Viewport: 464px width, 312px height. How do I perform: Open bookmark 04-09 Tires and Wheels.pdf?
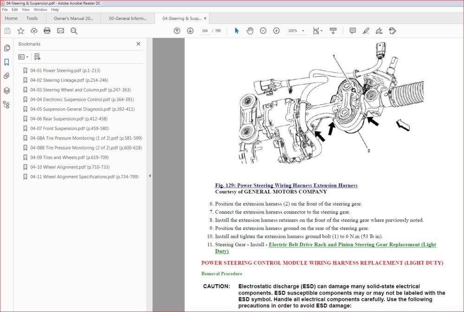click(x=69, y=157)
